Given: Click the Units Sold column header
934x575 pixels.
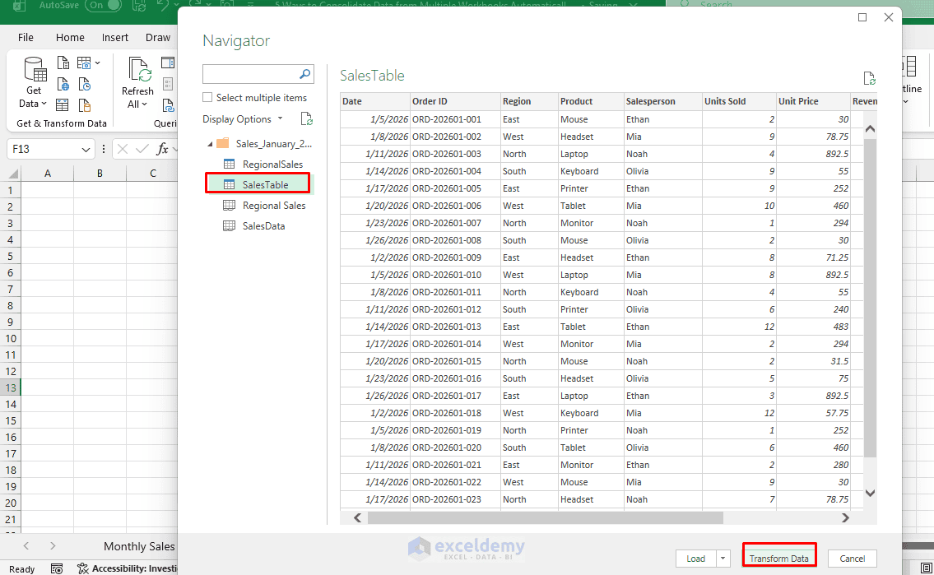Looking at the screenshot, I should click(739, 101).
